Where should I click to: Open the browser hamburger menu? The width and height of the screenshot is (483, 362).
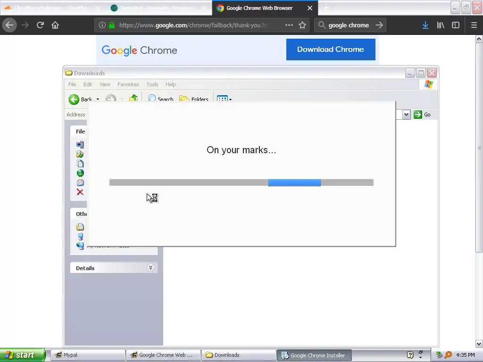click(474, 25)
